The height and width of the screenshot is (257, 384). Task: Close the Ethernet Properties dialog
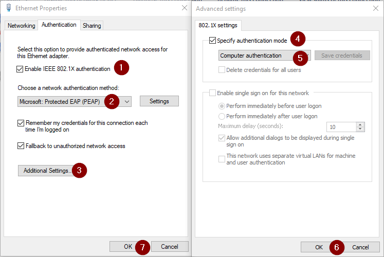click(185, 8)
